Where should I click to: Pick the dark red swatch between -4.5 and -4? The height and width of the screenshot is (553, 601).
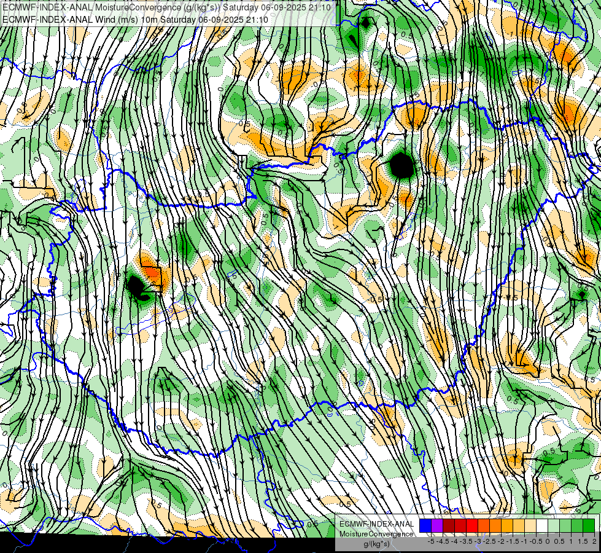coord(449,526)
